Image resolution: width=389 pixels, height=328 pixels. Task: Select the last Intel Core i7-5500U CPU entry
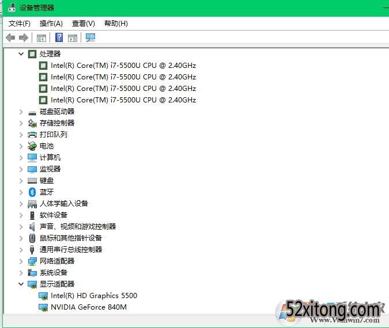pos(123,100)
